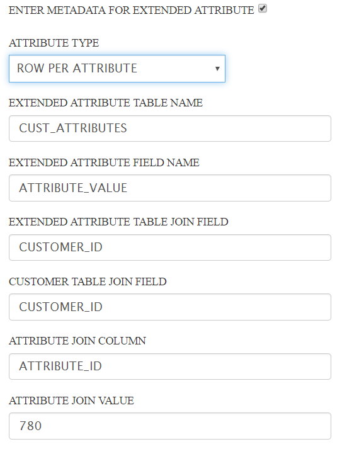Click the Extended Attribute Field Name label
This screenshot has height=449, width=342.
pos(104,162)
